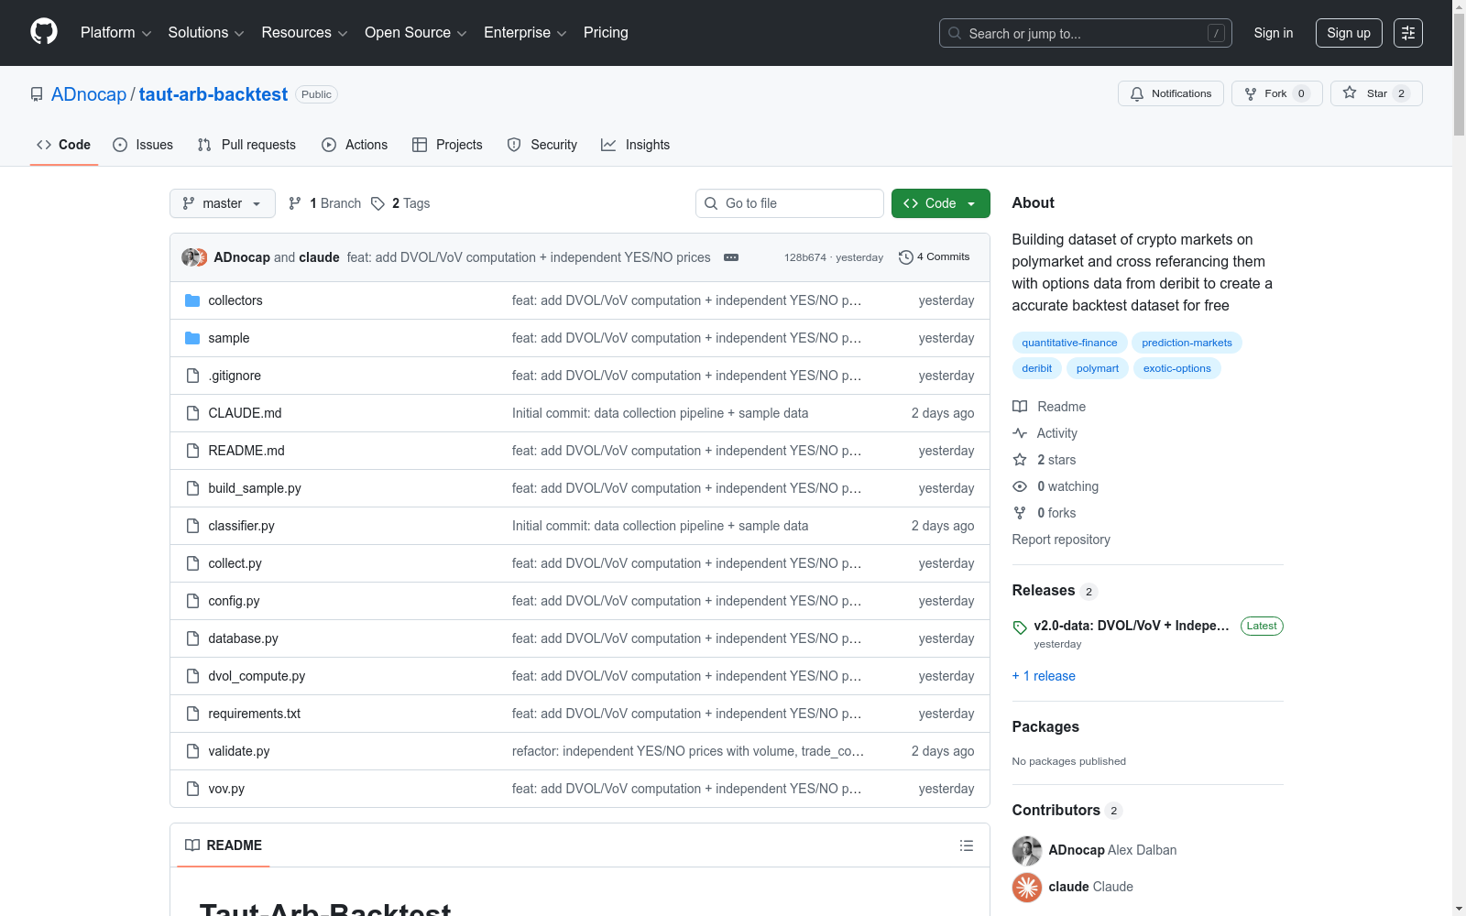The height and width of the screenshot is (916, 1466).
Task: Click the watching eye icon in About
Action: 1020,486
